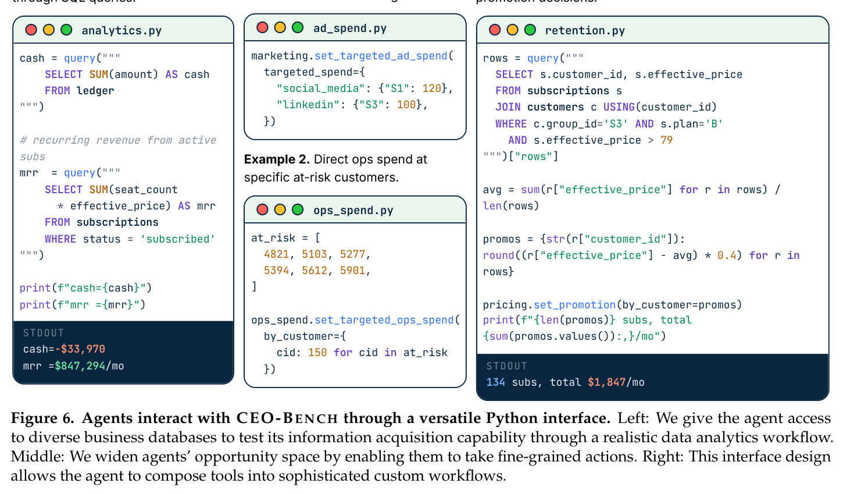Select the analytics.py title label
This screenshot has height=494, width=843.
[x=122, y=30]
